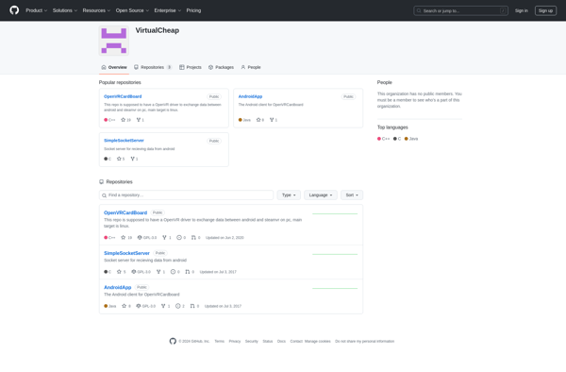Filter by Java in Top languages
566x372 pixels.
click(411, 139)
